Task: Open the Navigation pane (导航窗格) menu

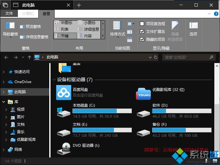Action: [10, 30]
